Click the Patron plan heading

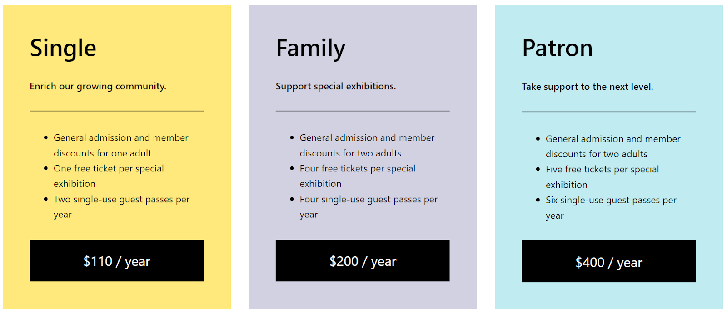point(557,48)
